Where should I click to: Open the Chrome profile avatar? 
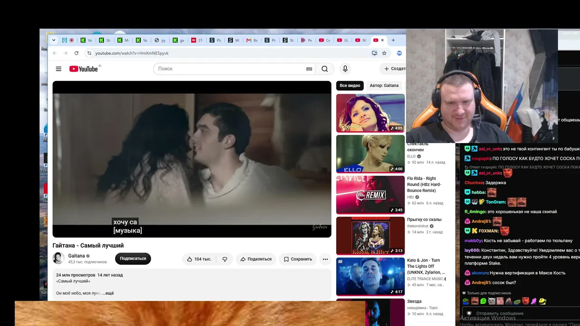[x=399, y=53]
